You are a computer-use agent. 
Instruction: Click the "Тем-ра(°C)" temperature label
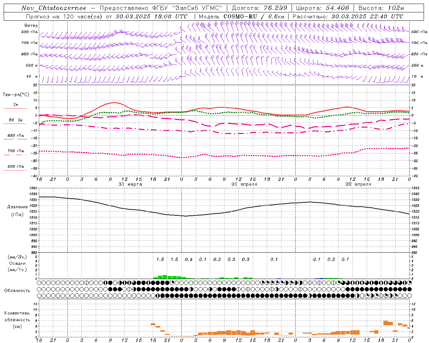[x=16, y=95]
